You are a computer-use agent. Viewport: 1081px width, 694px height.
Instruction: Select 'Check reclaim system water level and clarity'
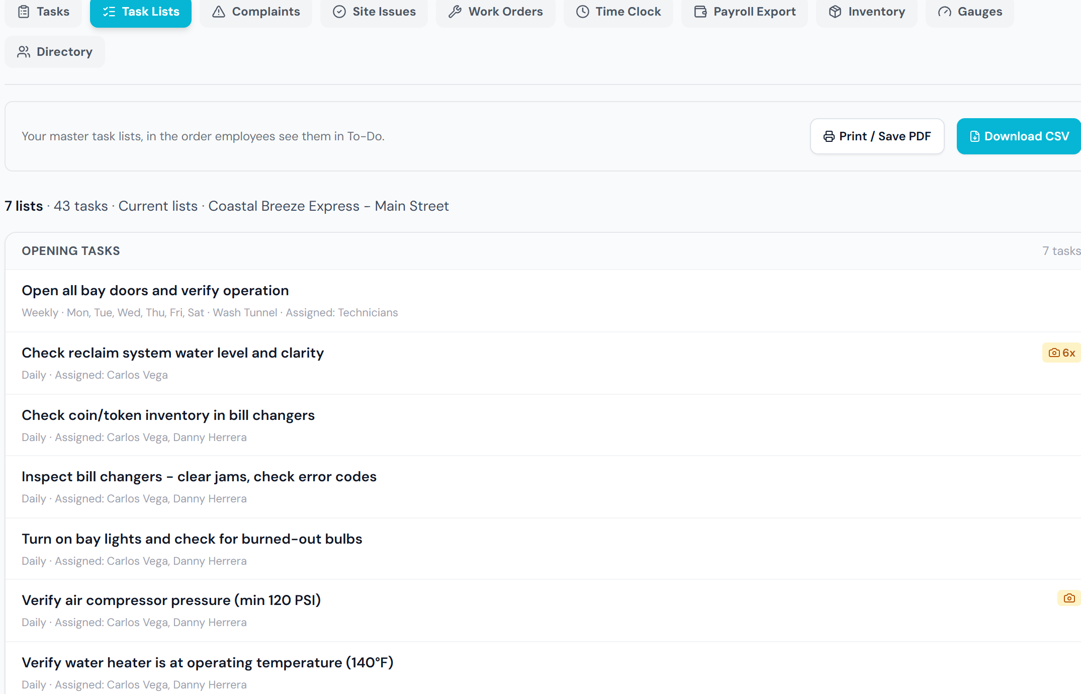click(543, 363)
